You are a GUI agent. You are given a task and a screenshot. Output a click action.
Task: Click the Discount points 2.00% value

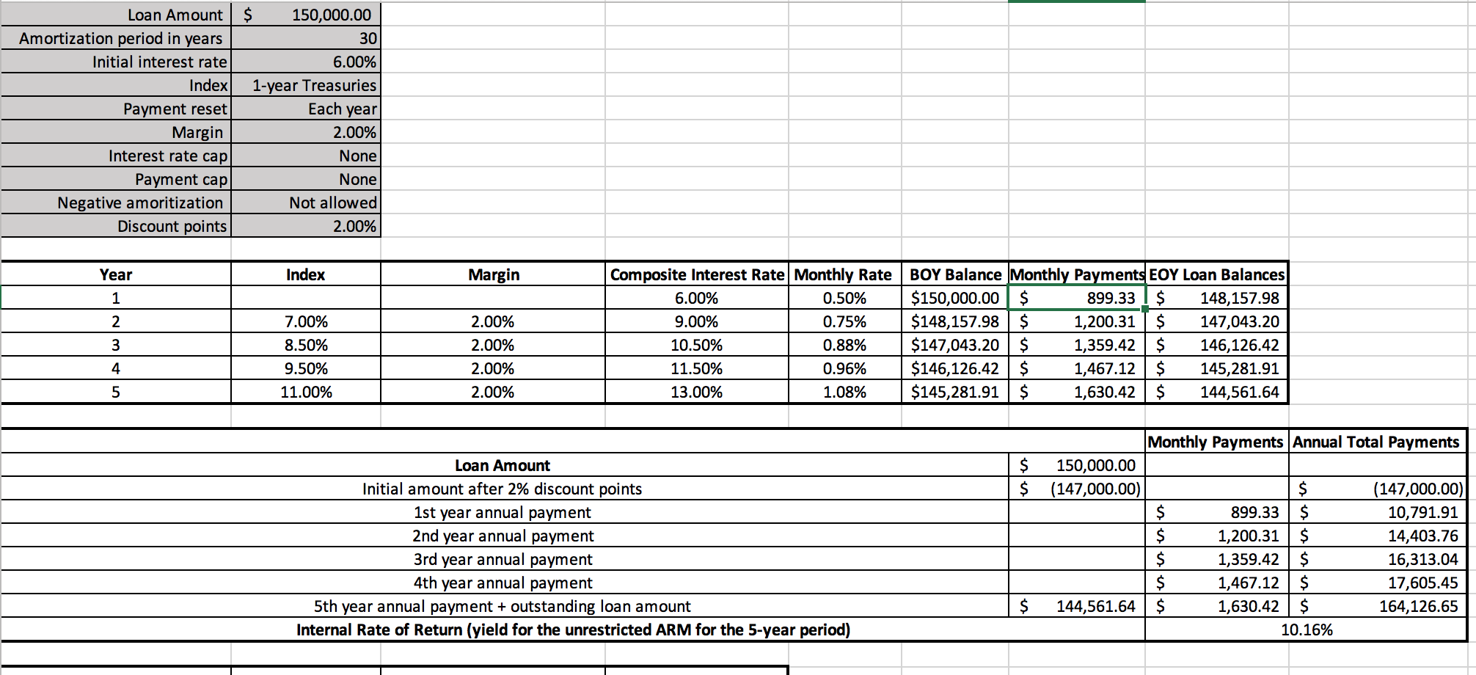point(306,226)
